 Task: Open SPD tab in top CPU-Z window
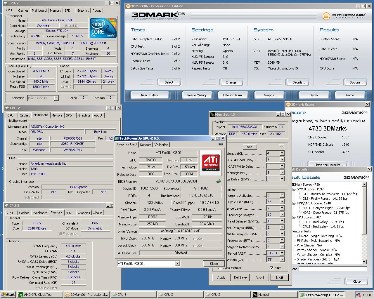67,11
